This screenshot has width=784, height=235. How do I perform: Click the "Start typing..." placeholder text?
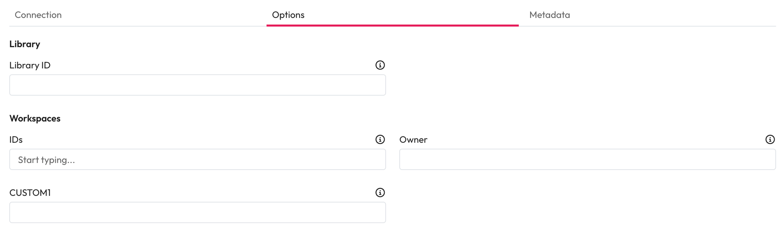(46, 160)
